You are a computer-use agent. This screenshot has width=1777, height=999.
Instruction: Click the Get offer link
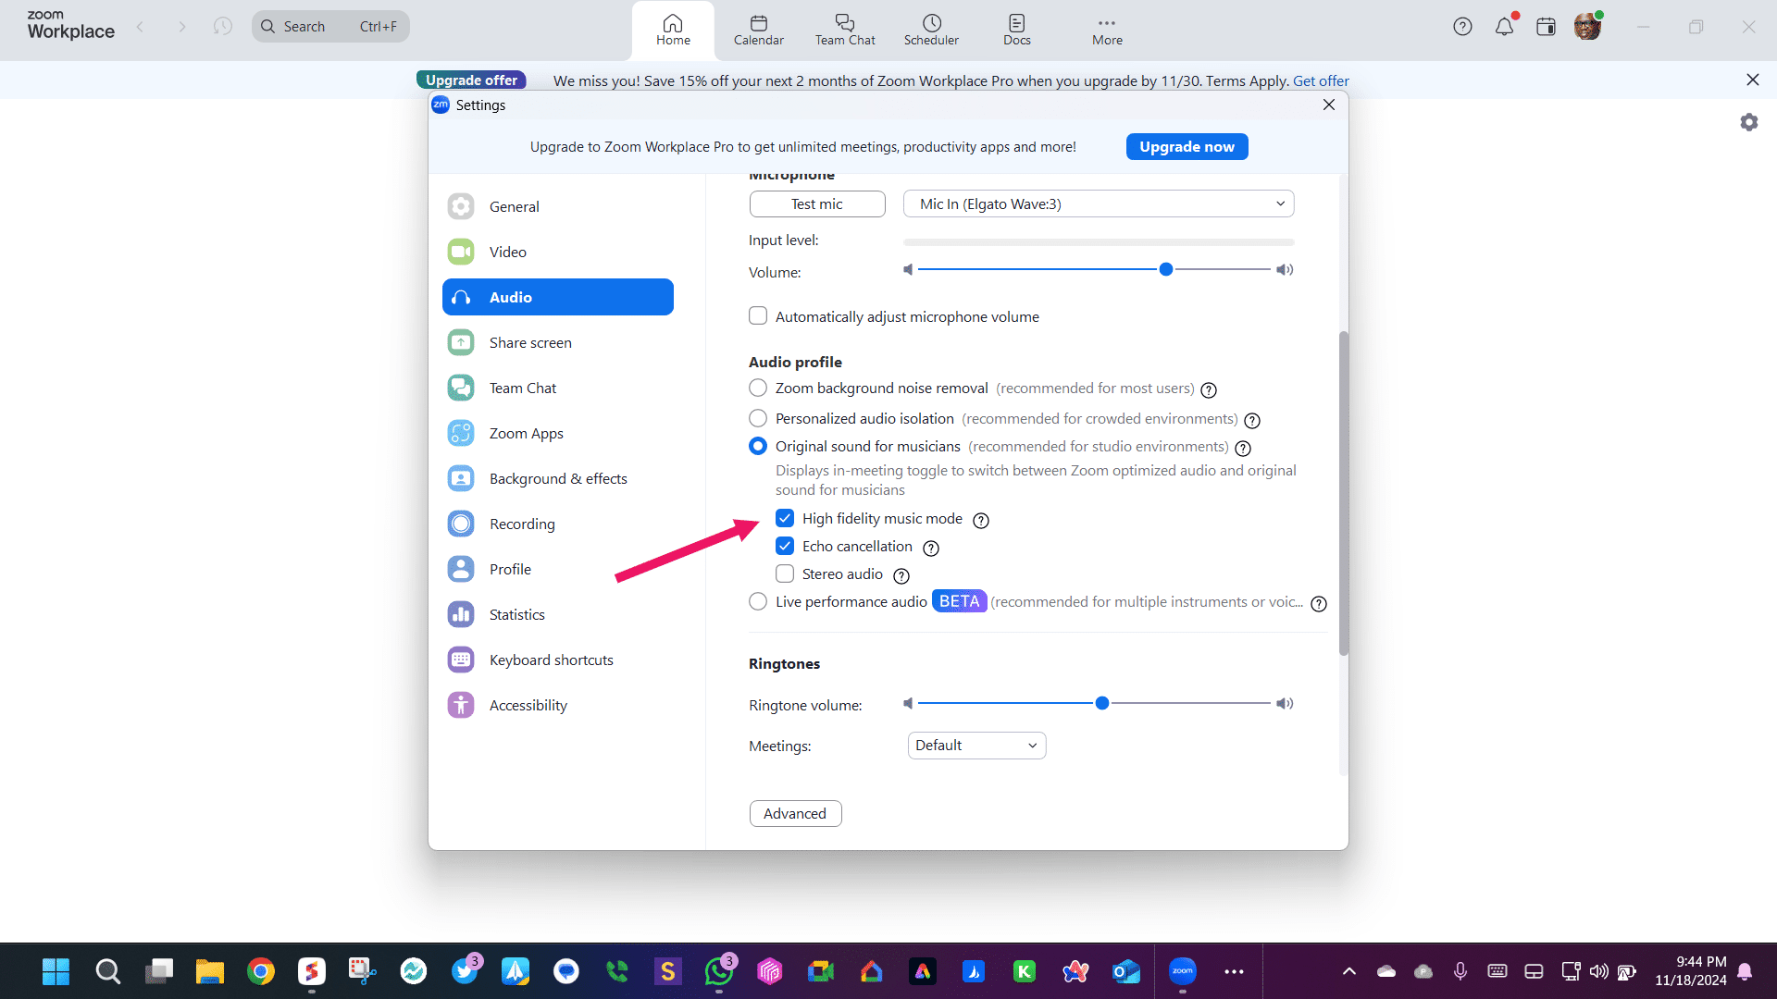[x=1321, y=80]
